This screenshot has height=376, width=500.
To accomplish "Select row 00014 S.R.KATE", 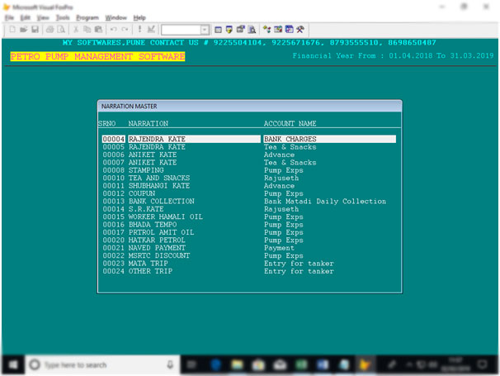I will (249, 209).
